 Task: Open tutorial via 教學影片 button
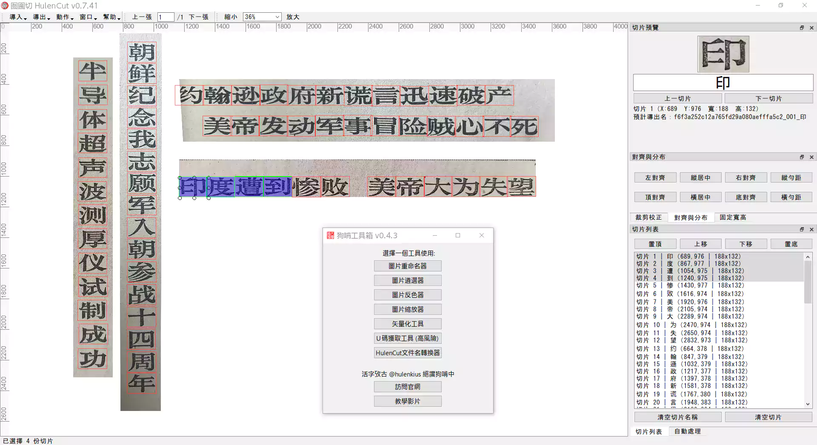pos(408,402)
